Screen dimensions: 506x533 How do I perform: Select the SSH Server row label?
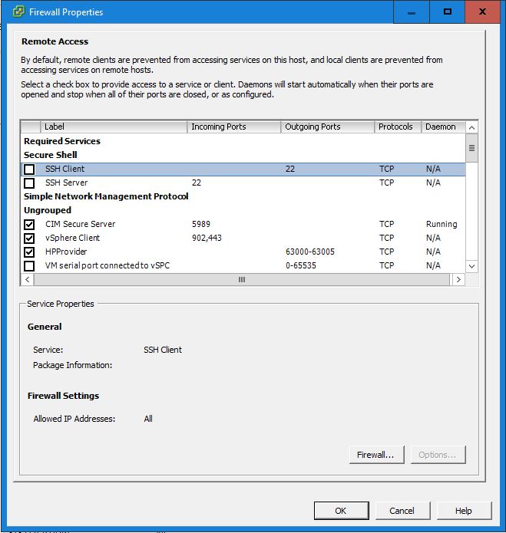[x=66, y=183]
